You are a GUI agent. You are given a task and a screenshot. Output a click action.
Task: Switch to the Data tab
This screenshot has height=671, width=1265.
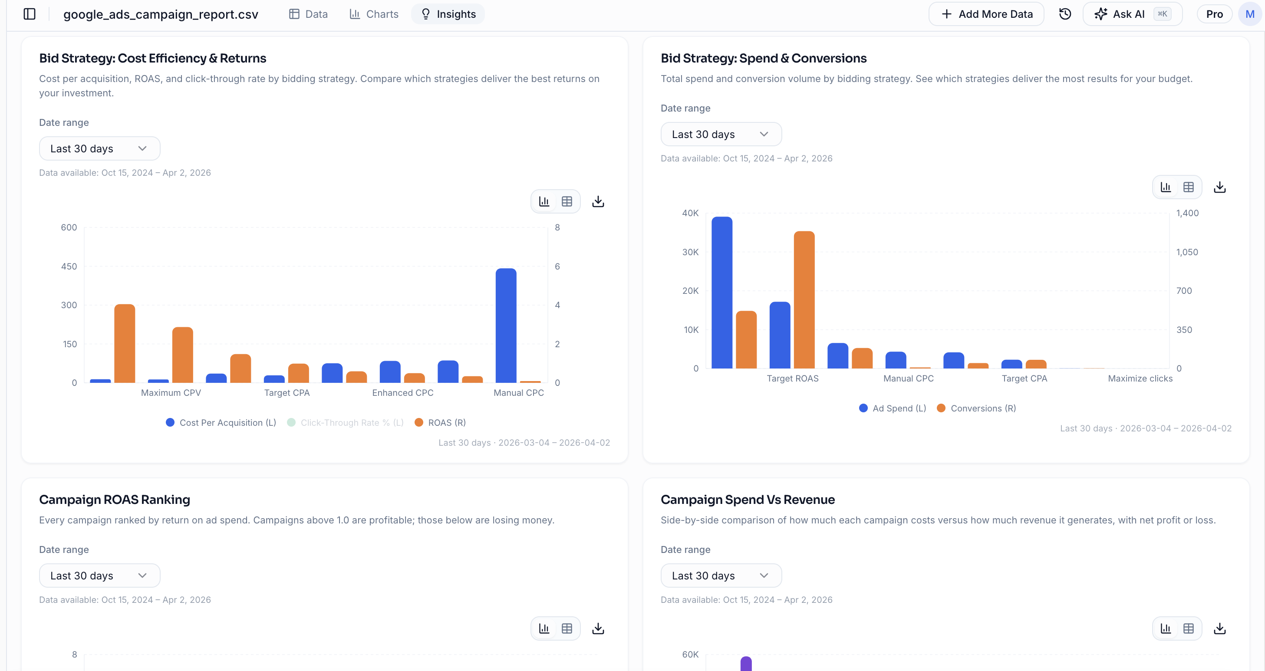point(308,14)
